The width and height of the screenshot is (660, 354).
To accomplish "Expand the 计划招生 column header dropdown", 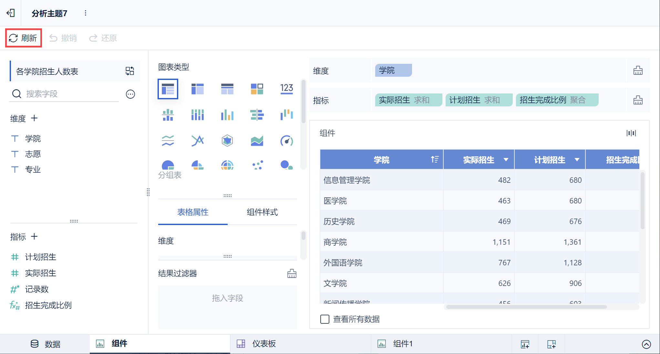I will click(x=577, y=160).
